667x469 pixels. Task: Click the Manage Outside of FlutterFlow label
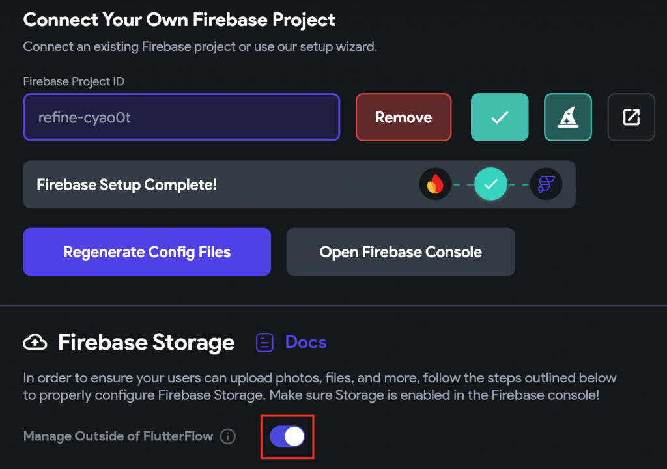pyautogui.click(x=118, y=436)
